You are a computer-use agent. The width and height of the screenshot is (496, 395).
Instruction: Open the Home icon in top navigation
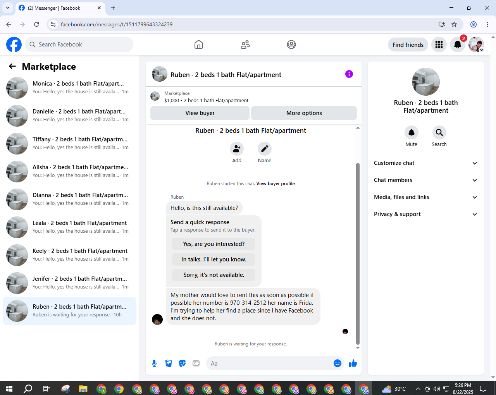199,45
